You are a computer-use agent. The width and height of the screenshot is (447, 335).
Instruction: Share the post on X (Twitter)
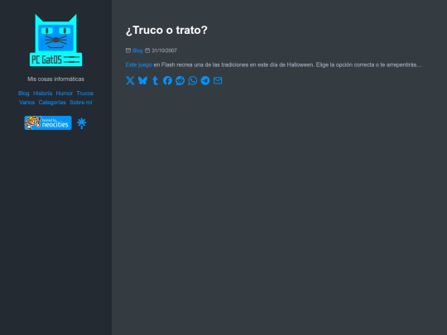coord(130,80)
